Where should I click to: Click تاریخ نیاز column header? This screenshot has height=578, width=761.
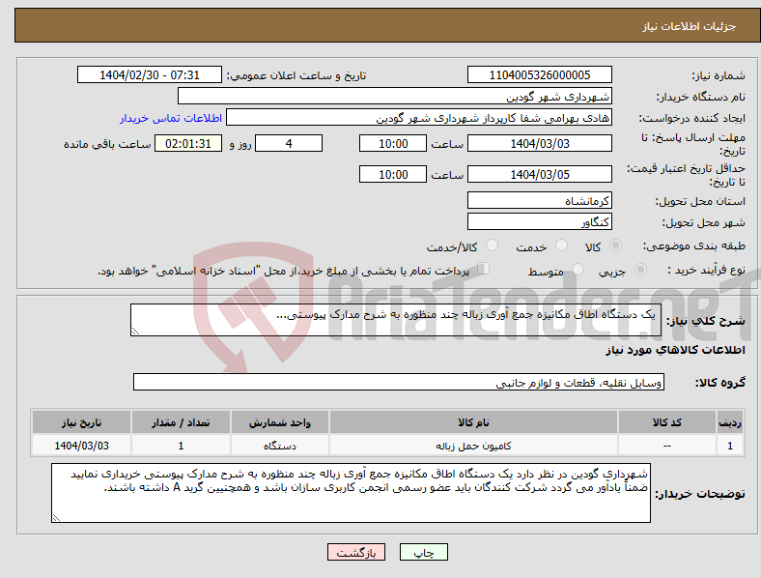[x=81, y=422]
